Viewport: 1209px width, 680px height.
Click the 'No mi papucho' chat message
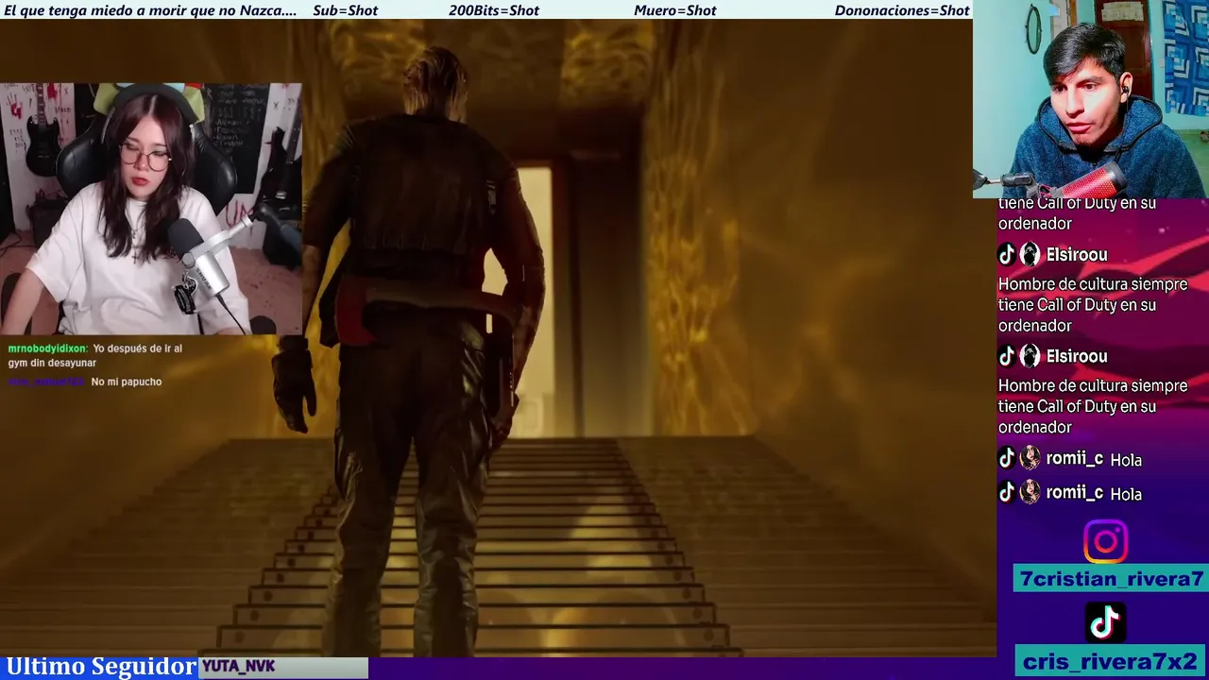coord(127,382)
